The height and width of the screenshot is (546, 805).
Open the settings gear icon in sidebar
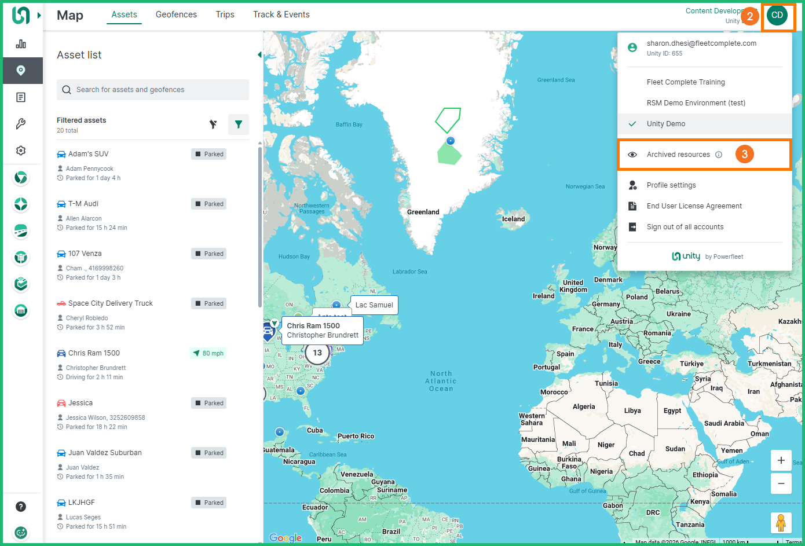tap(21, 151)
